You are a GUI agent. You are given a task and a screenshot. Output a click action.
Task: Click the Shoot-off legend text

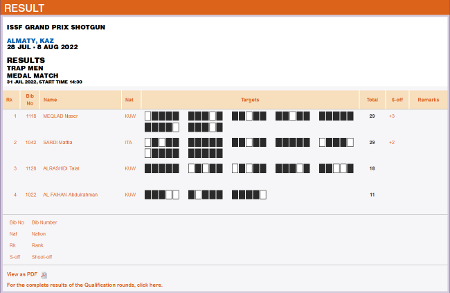pyautogui.click(x=42, y=257)
